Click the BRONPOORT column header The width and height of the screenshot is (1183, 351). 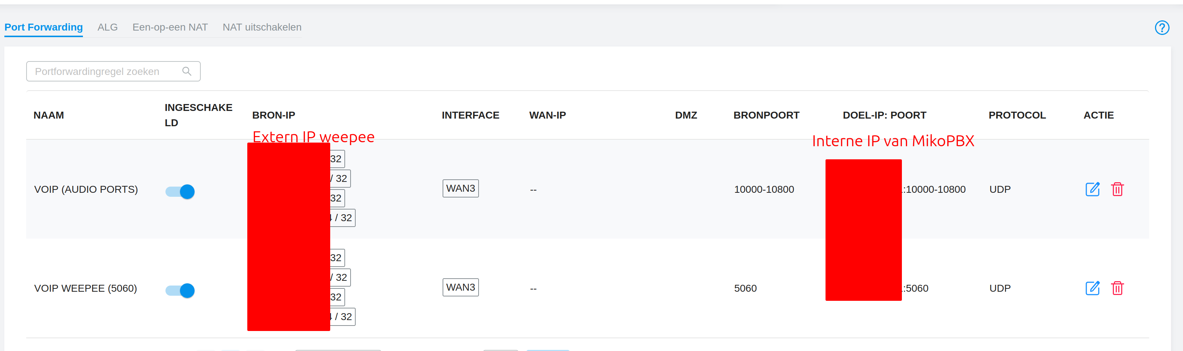click(766, 115)
